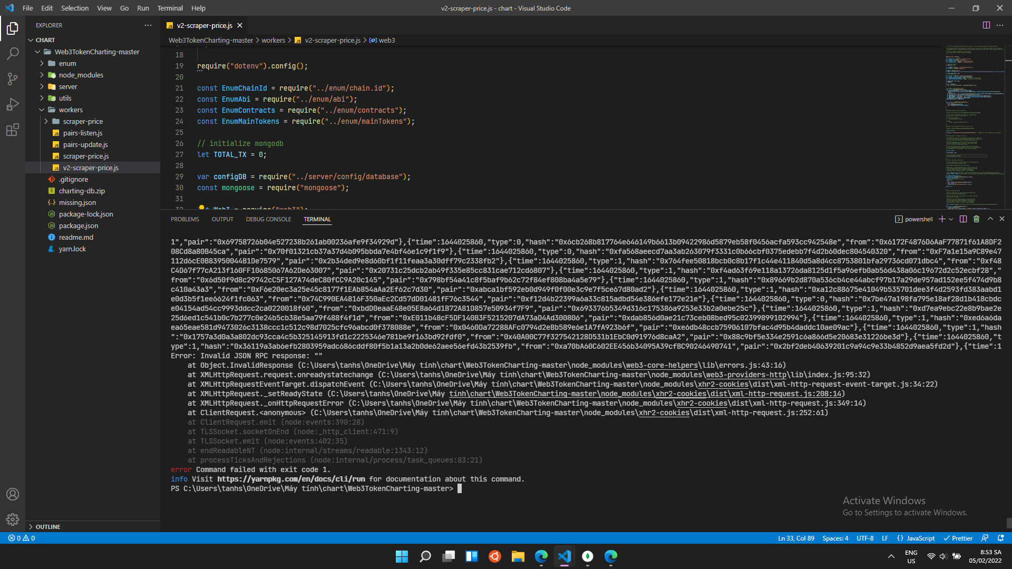The image size is (1012, 569).
Task: Expand the OUTLINE section
Action: pos(93,526)
